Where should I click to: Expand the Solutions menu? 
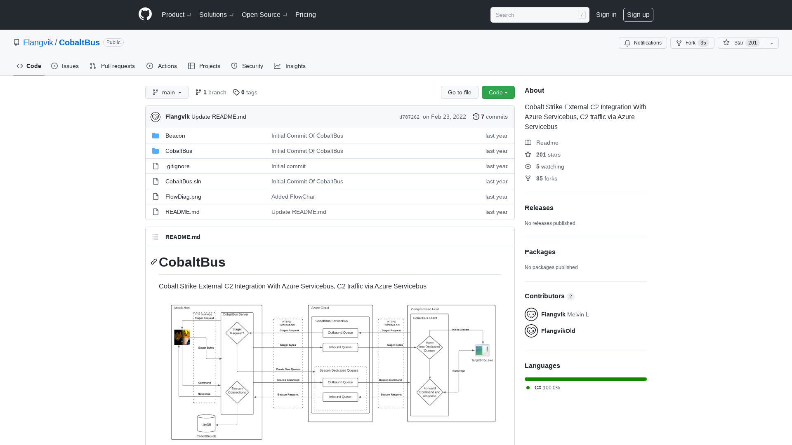tap(217, 15)
